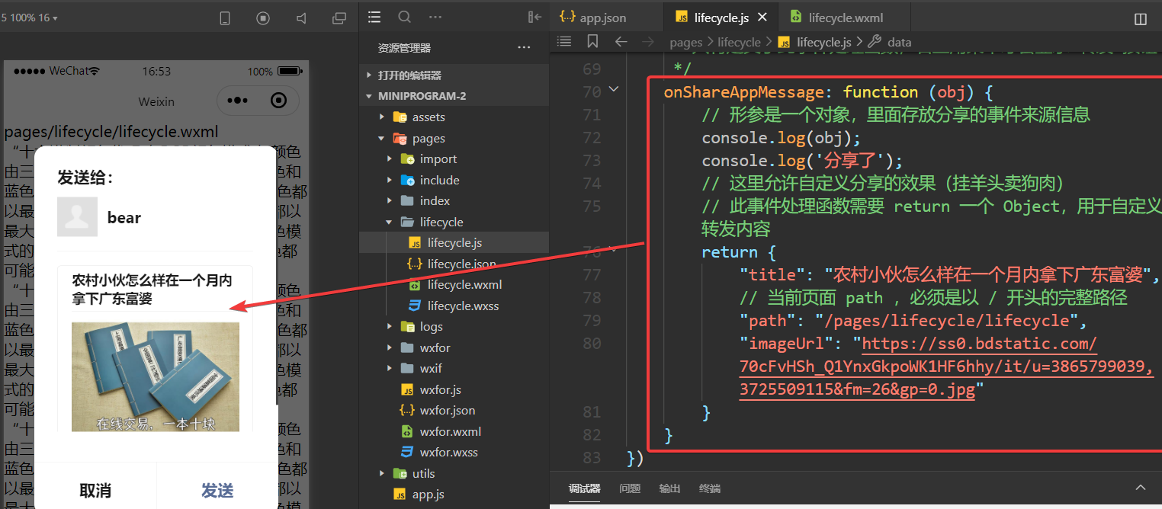Screen dimensions: 1162x509
Task: Collapse the pages folder
Action: (454, 139)
